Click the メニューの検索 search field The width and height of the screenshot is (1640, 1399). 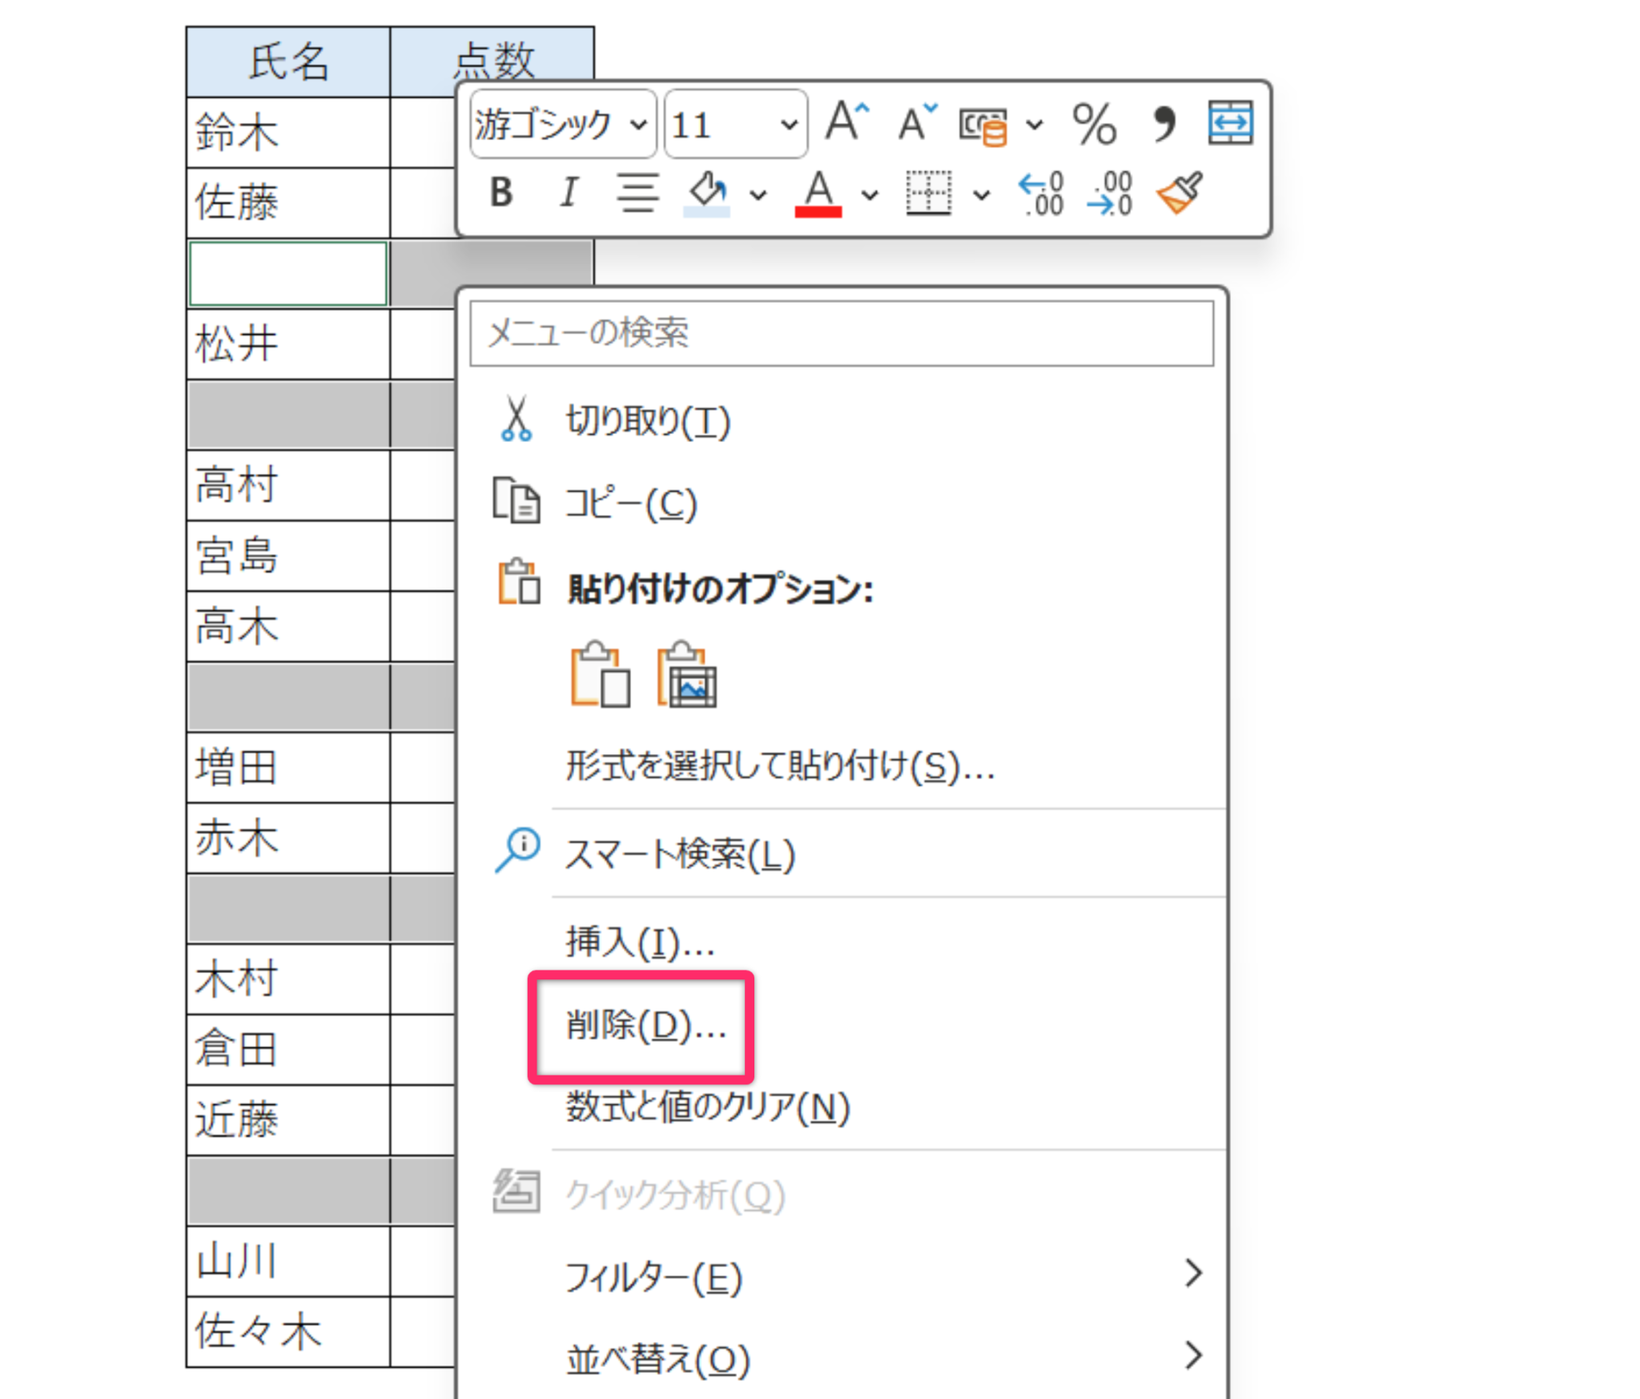tap(841, 332)
